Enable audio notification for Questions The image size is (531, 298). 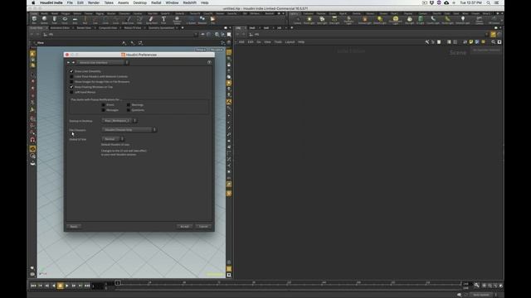tap(129, 110)
